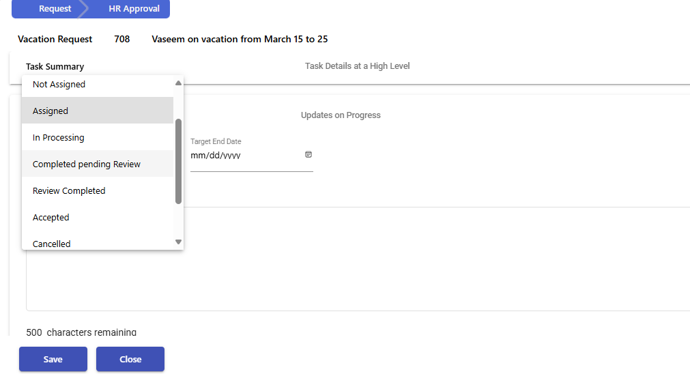Pick Completed pending Review option
This screenshot has width=690, height=374.
pos(98,164)
